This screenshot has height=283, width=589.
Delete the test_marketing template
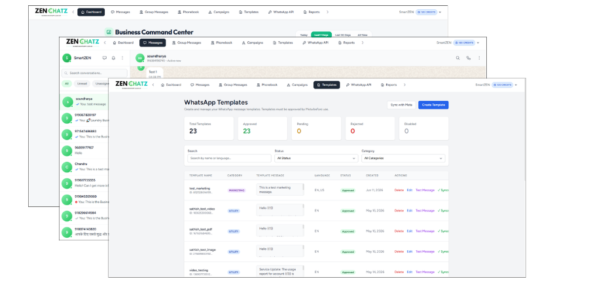pos(399,190)
